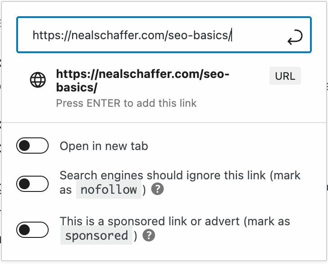The height and width of the screenshot is (264, 328).
Task: Click the 'Press ENTER to add this link' hint
Action: click(x=126, y=103)
